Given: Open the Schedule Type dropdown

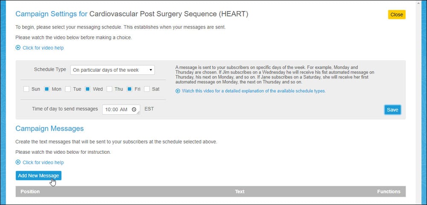Looking at the screenshot, I should 112,70.
